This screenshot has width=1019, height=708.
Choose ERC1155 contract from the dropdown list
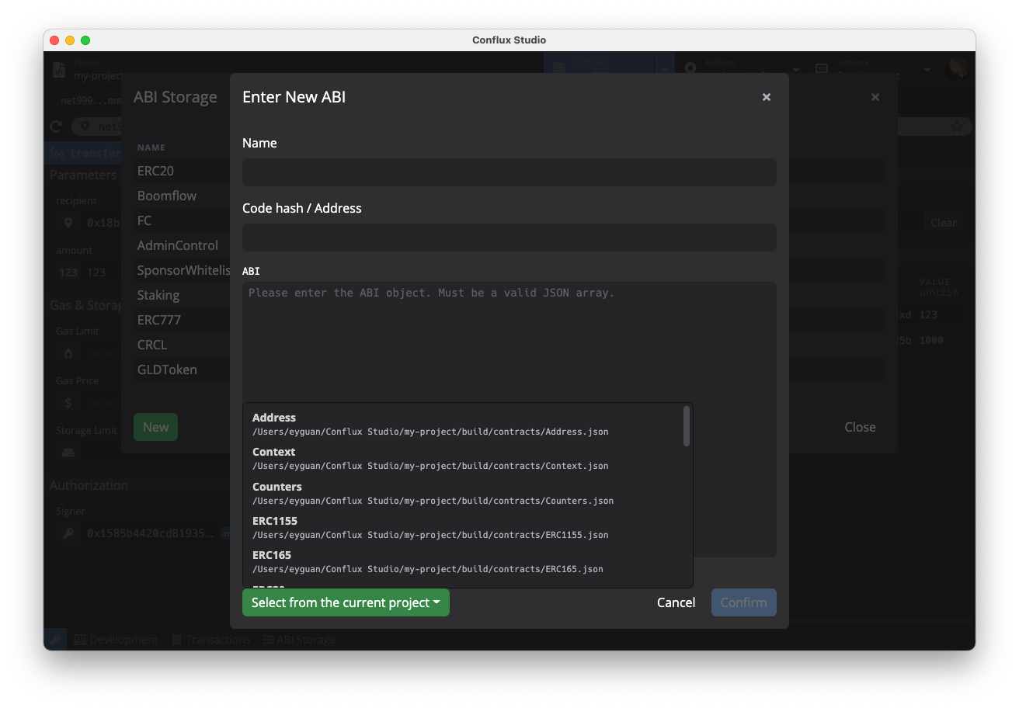[x=463, y=527]
